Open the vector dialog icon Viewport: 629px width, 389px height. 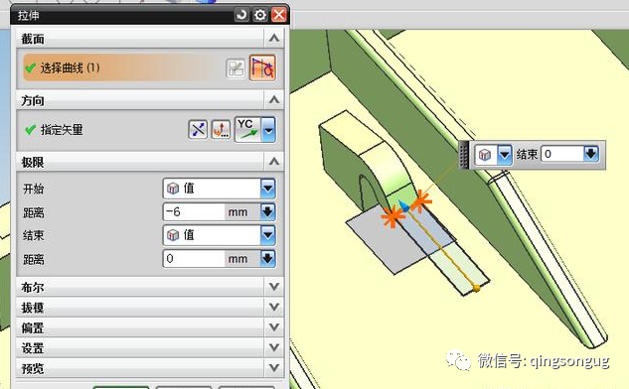(221, 130)
